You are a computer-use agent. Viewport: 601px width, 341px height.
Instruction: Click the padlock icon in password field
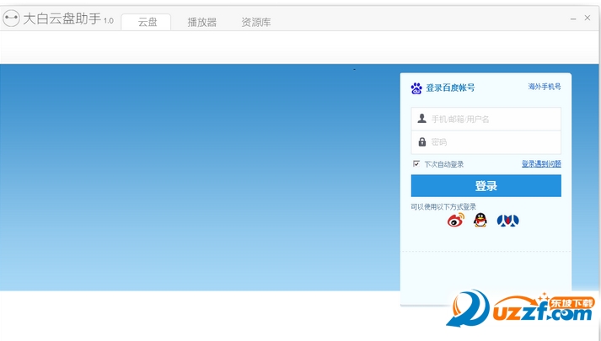[422, 142]
